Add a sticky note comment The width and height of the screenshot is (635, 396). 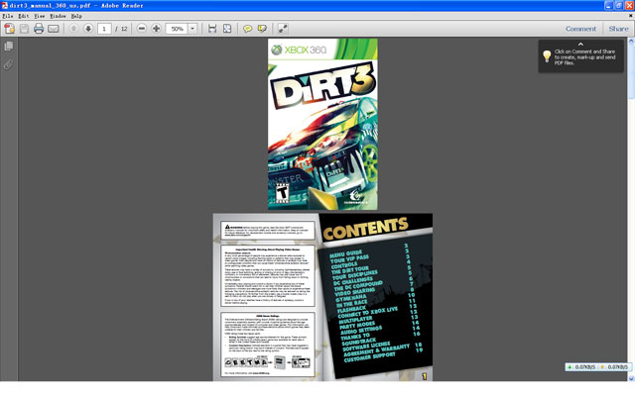coord(247,29)
